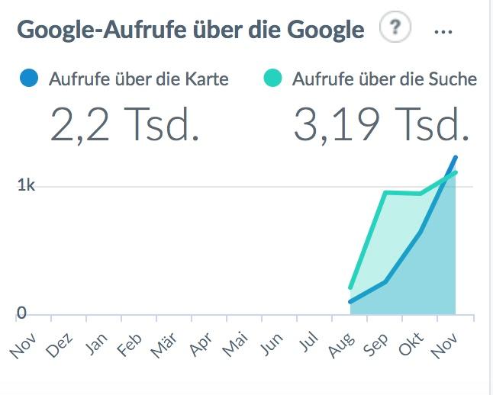
Task: Click the blue Karte line peak above 1k
Action: point(456,158)
